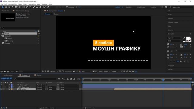
Task: Toggle Faux Italic in Character panel
Action: 174,61
